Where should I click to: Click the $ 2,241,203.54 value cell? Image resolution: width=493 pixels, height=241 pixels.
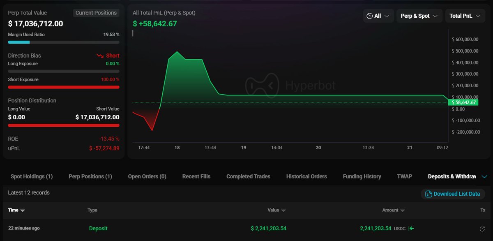269,228
